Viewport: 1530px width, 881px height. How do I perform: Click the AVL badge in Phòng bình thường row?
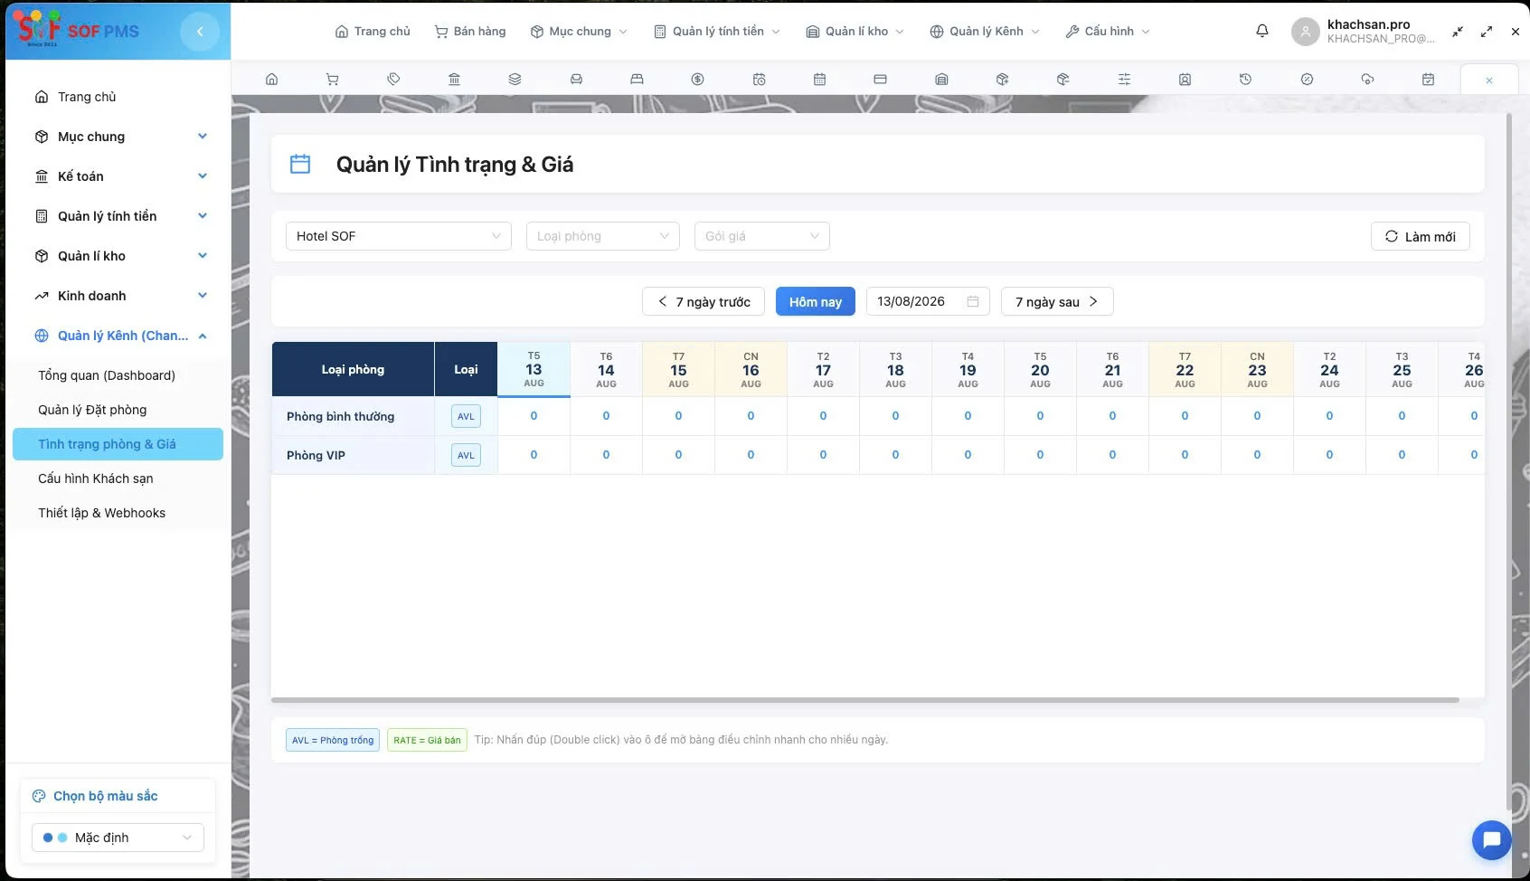pos(466,416)
